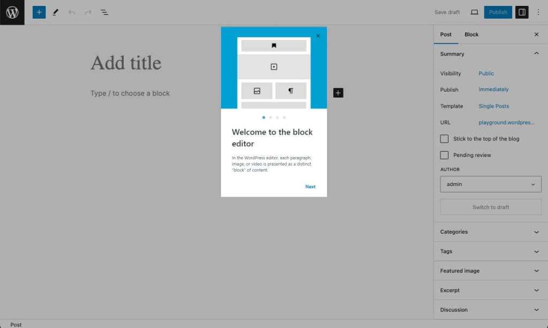Image resolution: width=548 pixels, height=328 pixels.
Task: Close the settings sidebar panel
Action: (x=536, y=34)
